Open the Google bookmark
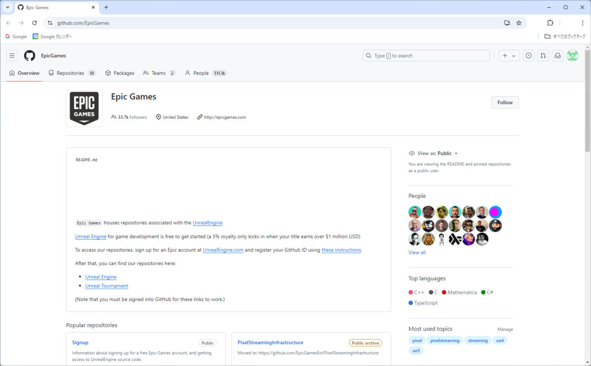 pos(16,36)
